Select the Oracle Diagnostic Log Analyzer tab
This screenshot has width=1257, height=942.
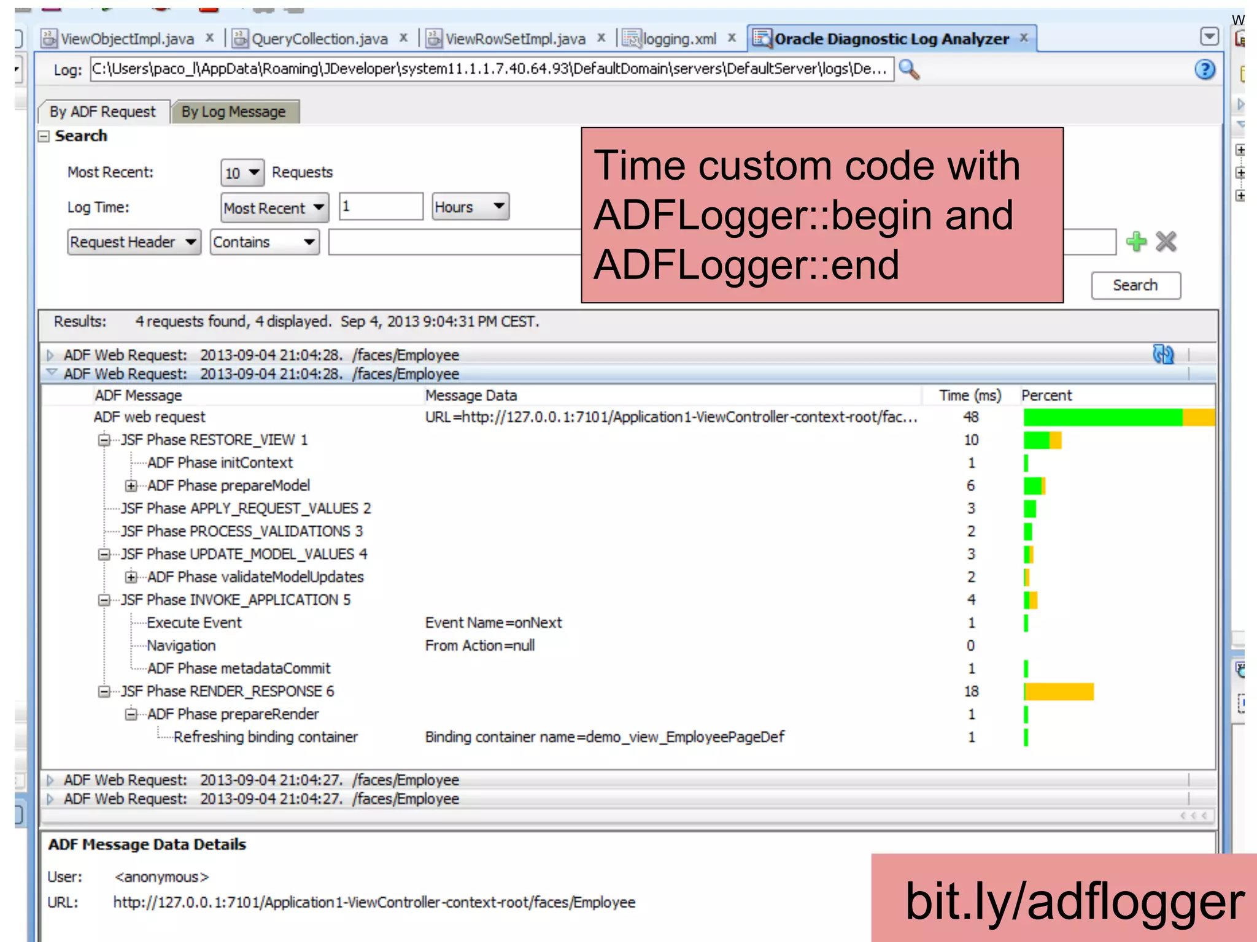pos(891,39)
